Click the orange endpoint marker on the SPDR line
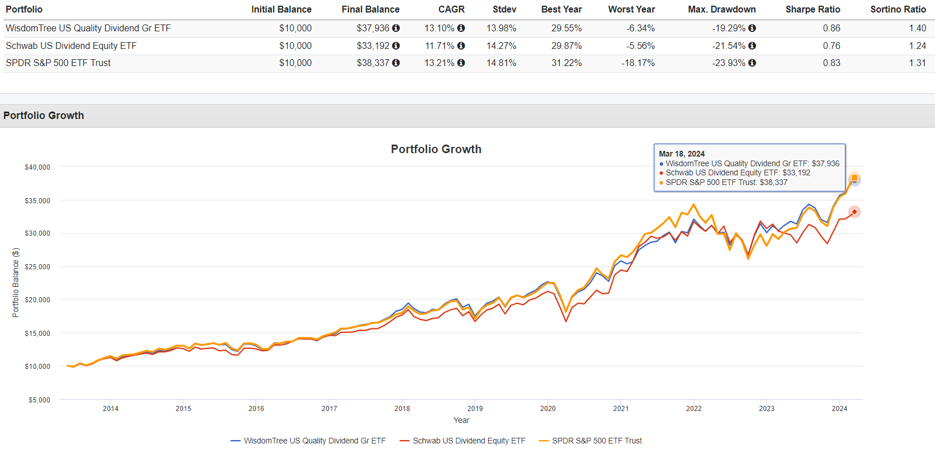Image resolution: width=935 pixels, height=452 pixels. click(853, 179)
